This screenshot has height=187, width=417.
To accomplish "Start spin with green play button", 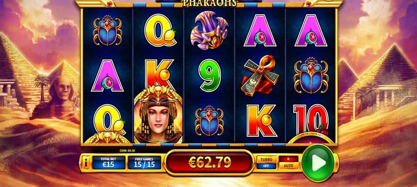I will (318, 163).
